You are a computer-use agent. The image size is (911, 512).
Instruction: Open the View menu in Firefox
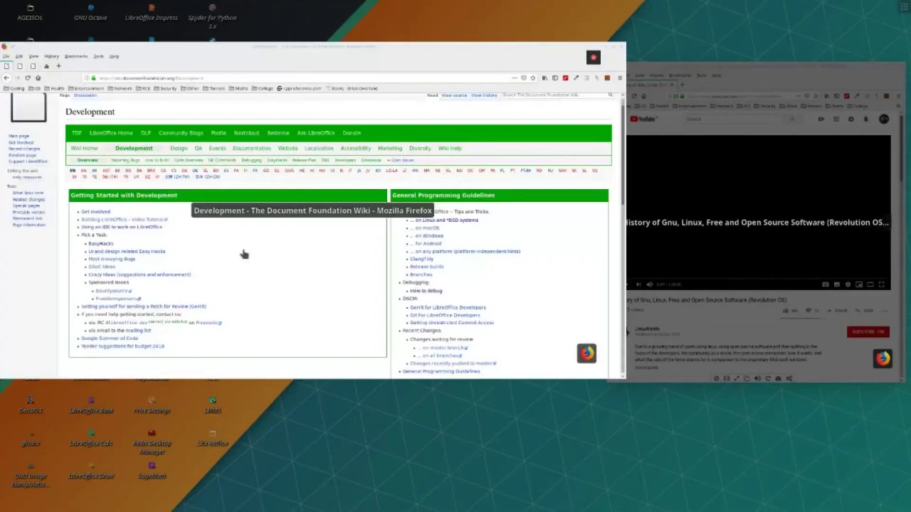coord(33,56)
